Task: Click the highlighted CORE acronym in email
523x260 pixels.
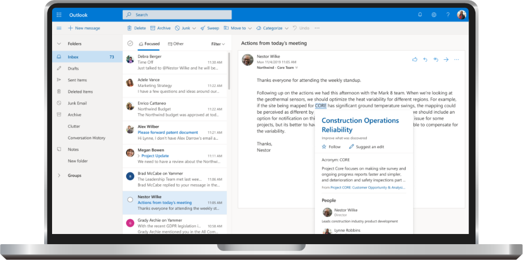Action: click(x=320, y=106)
